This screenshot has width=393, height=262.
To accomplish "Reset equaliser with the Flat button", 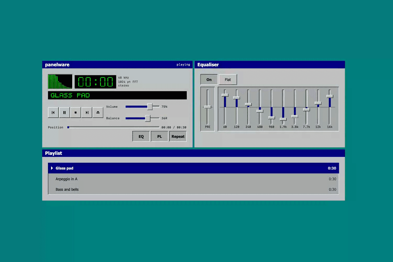I will click(228, 80).
